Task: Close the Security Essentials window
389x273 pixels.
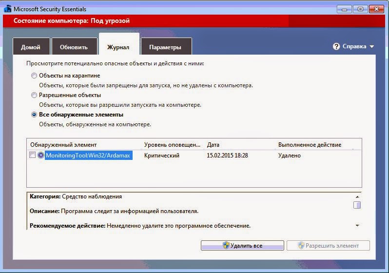Action: click(x=376, y=9)
